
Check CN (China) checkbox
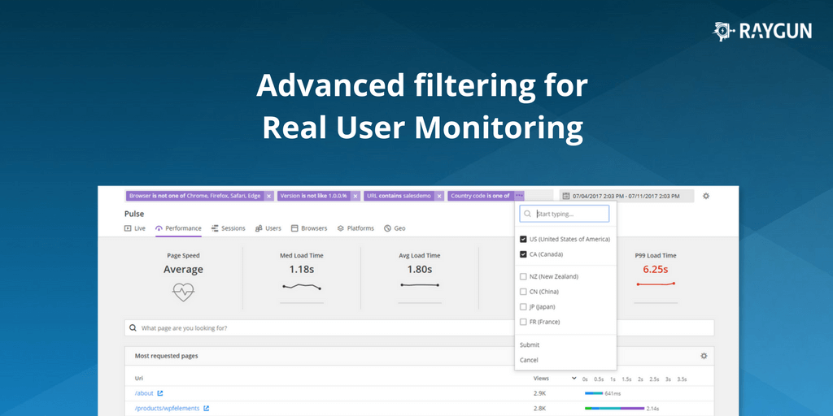pyautogui.click(x=523, y=292)
